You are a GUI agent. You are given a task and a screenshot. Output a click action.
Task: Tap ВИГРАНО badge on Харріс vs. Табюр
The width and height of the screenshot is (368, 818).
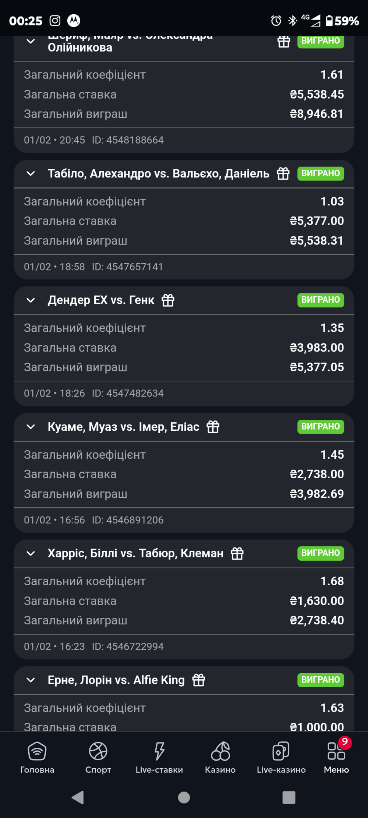(x=321, y=553)
